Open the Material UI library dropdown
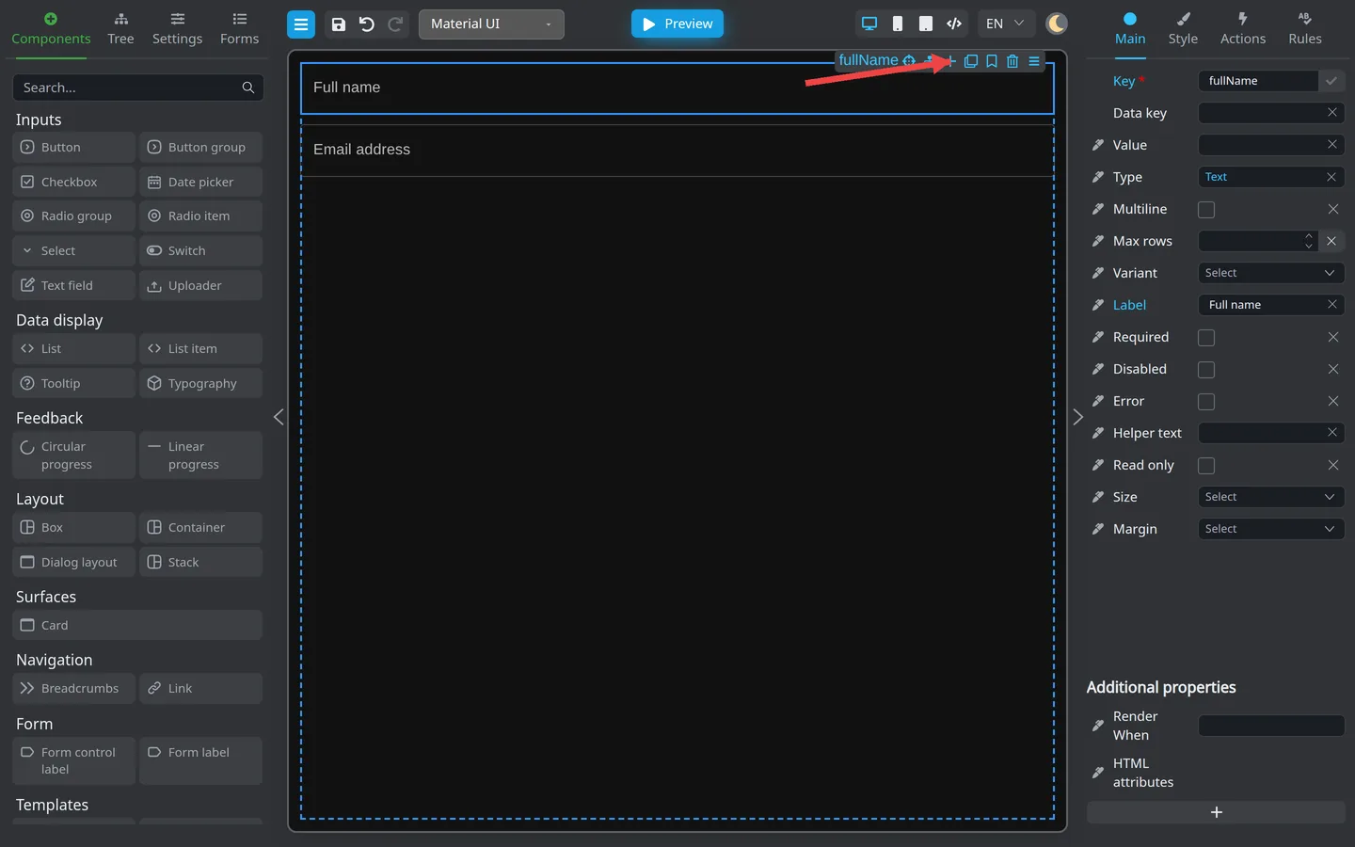This screenshot has width=1355, height=847. coord(491,24)
